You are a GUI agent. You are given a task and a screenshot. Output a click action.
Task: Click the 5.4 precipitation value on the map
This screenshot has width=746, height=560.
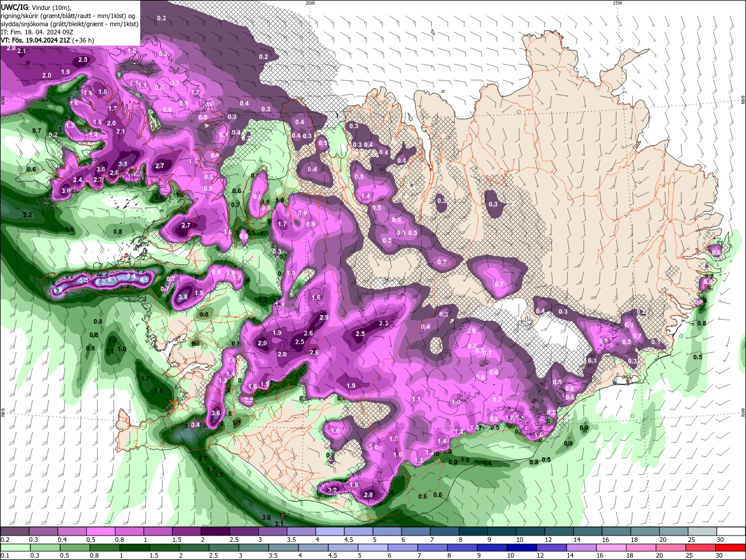[x=131, y=276]
